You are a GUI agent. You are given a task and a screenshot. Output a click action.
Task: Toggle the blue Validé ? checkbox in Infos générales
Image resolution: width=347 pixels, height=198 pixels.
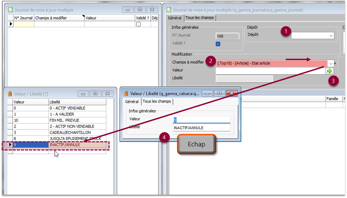[x=218, y=43]
